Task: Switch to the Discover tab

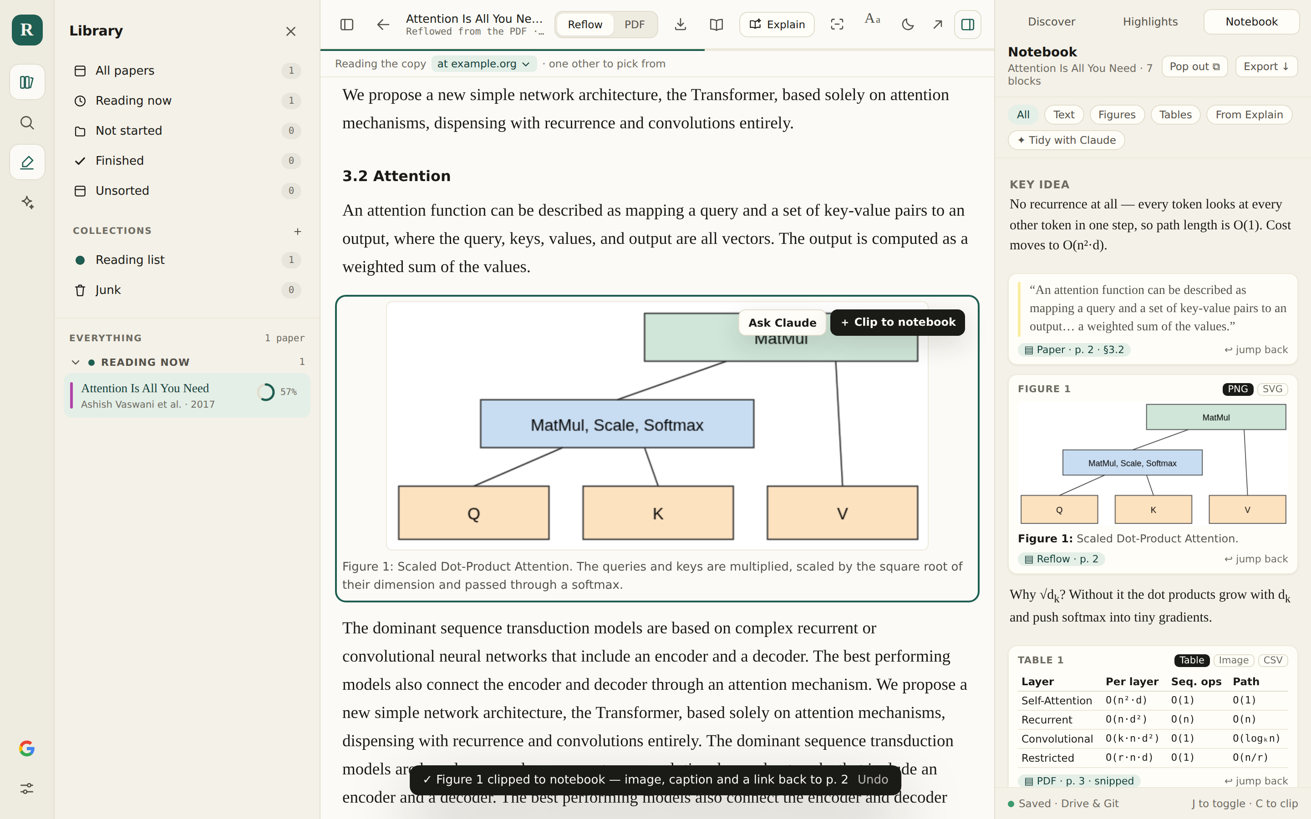Action: tap(1052, 22)
